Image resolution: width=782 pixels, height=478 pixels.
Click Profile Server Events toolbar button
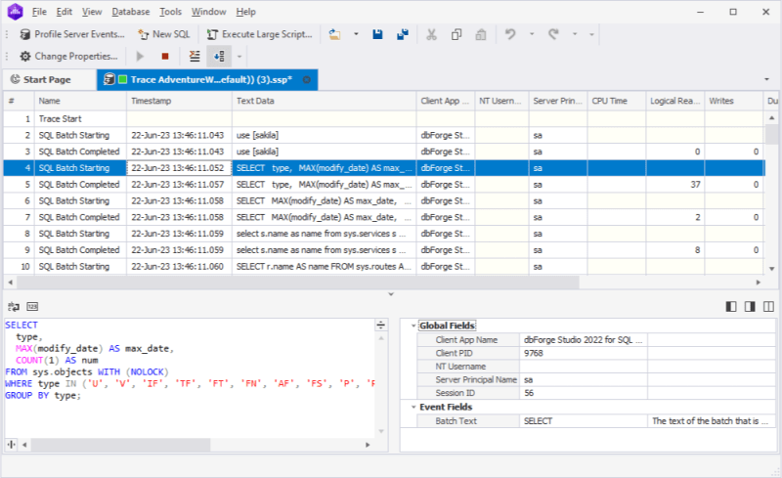(x=71, y=34)
